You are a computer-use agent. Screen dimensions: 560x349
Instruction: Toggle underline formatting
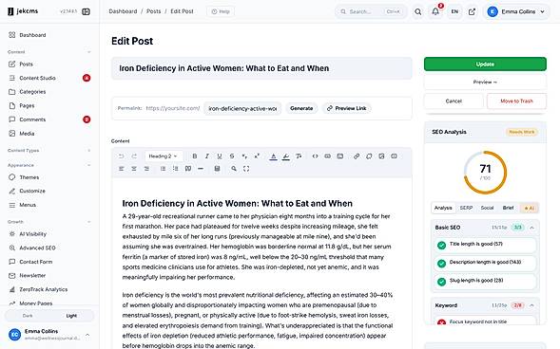pyautogui.click(x=220, y=156)
